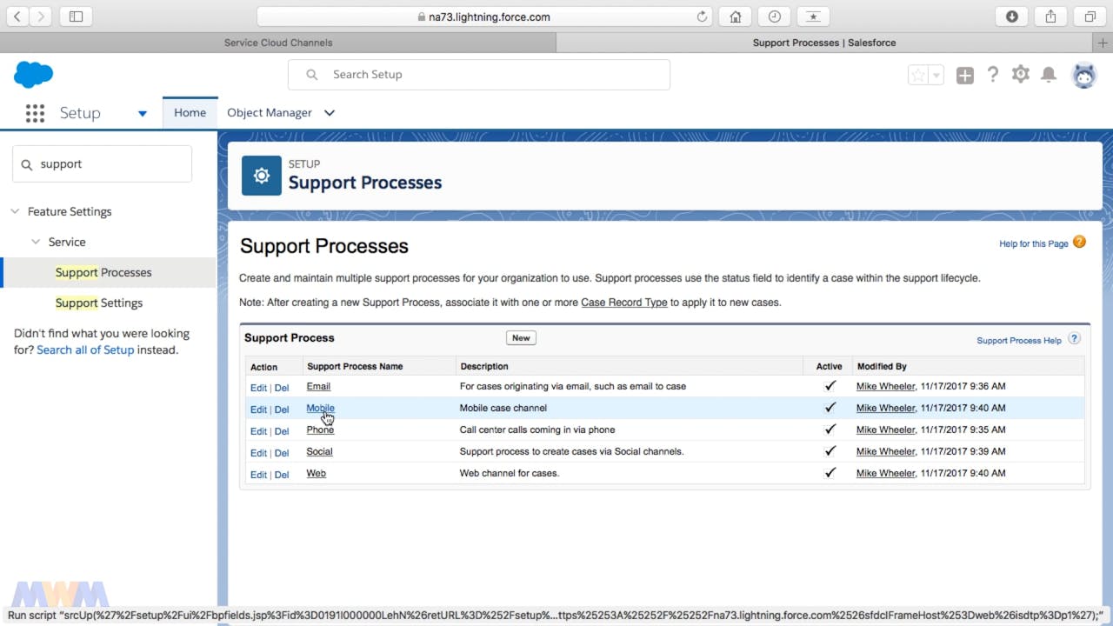Viewport: 1113px width, 626px height.
Task: Open the global actions plus menu
Action: 965,76
